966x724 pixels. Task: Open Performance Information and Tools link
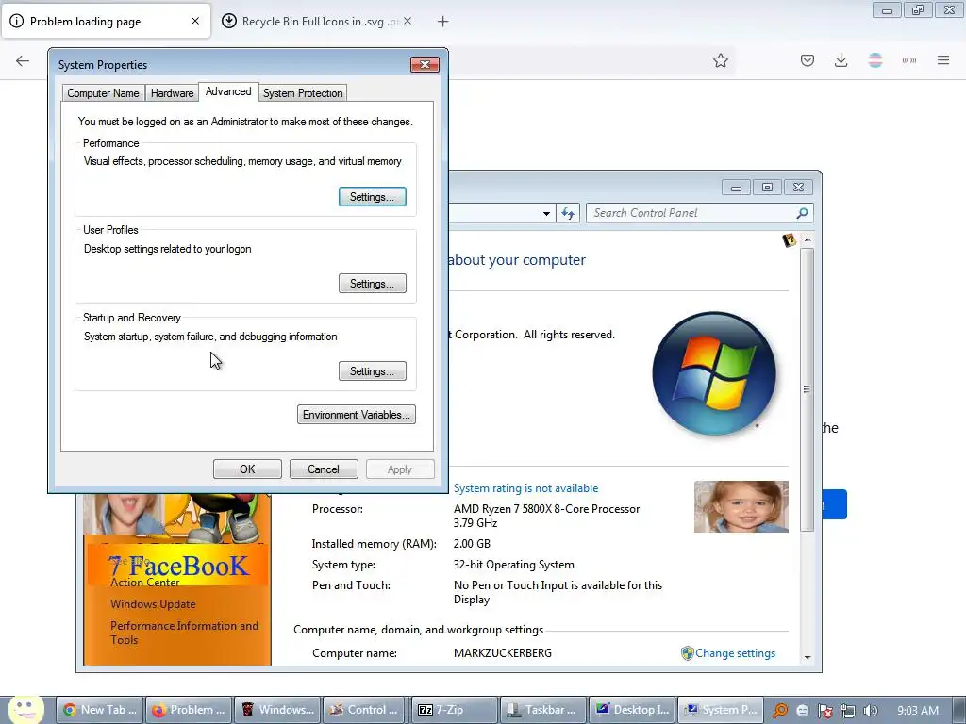184,633
